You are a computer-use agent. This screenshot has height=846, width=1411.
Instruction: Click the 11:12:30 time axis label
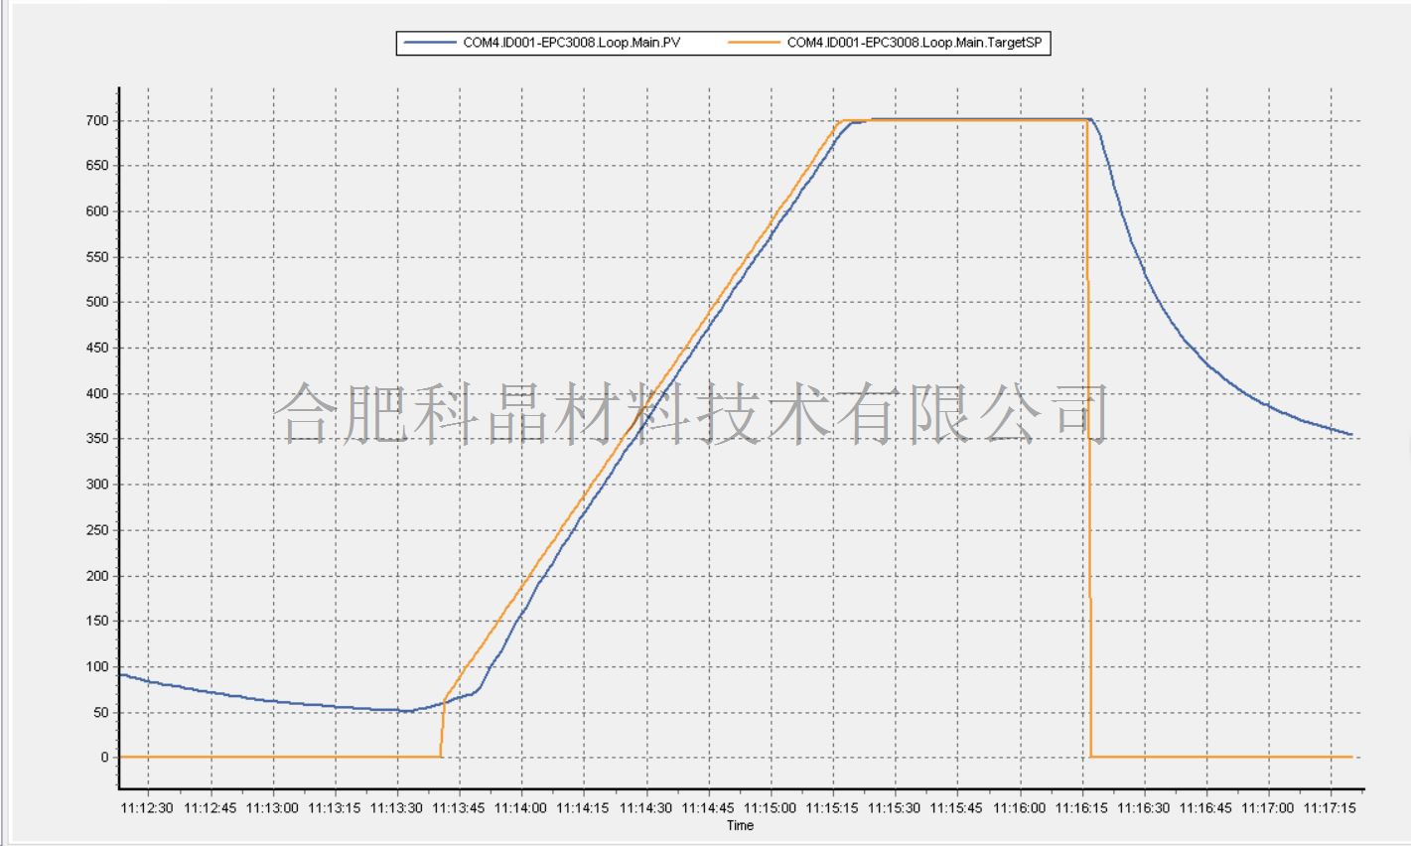[x=148, y=808]
